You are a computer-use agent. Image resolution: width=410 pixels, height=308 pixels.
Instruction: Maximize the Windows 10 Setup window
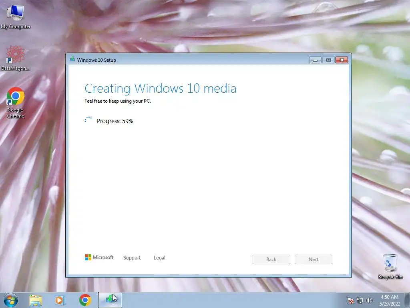pos(328,60)
